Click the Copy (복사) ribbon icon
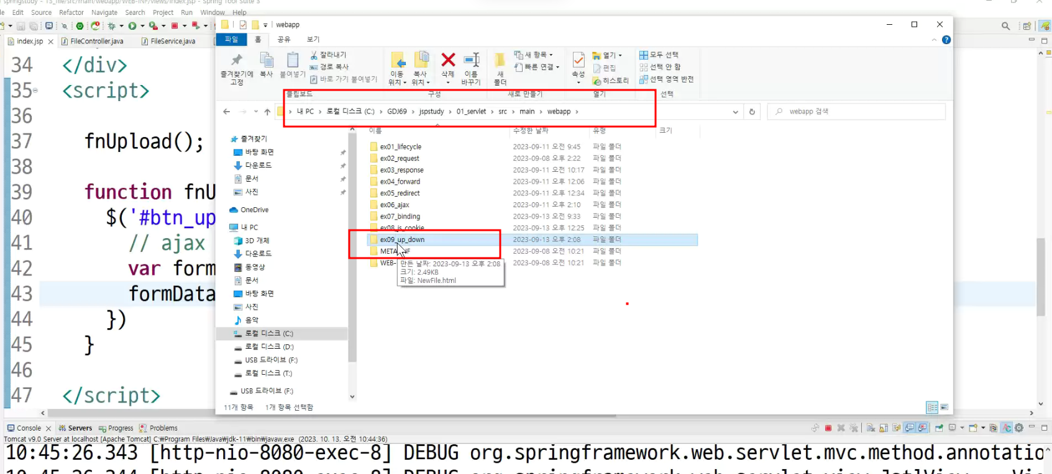Screen dimensions: 1052x474 [267, 65]
